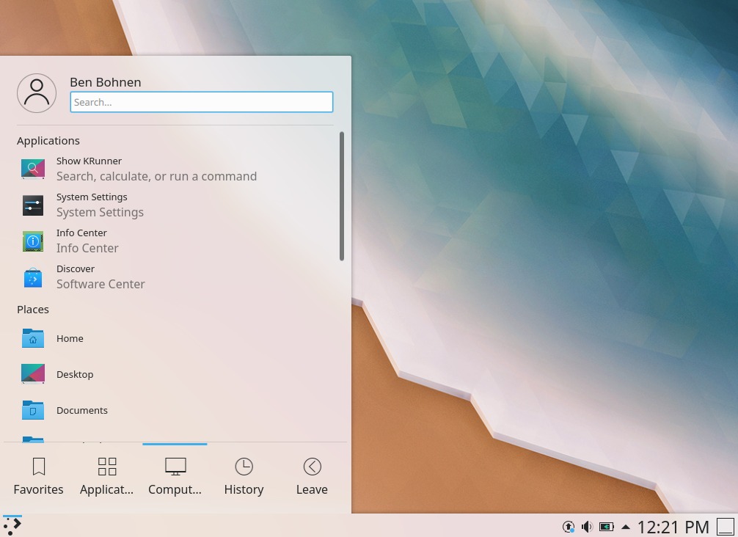The image size is (738, 537).
Task: Click the application launcher button on panel
Action: tap(12, 526)
